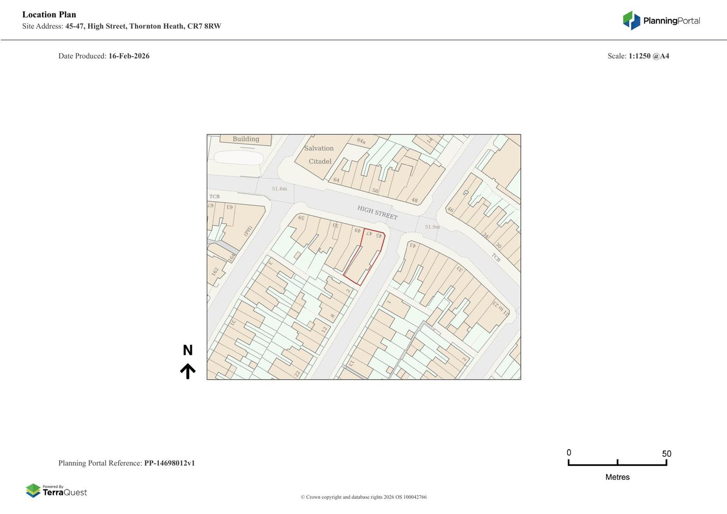Viewport: 727px width, 514px height.
Task: Click the scale bar line
Action: tap(617, 464)
